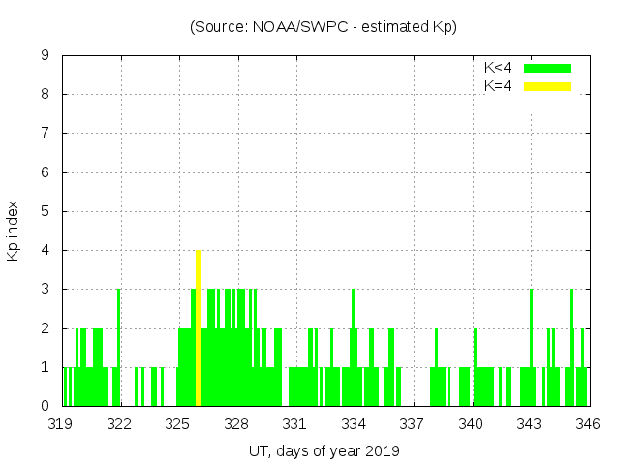Select the x-axis tick label 328
This screenshot has width=620, height=465.
(236, 423)
